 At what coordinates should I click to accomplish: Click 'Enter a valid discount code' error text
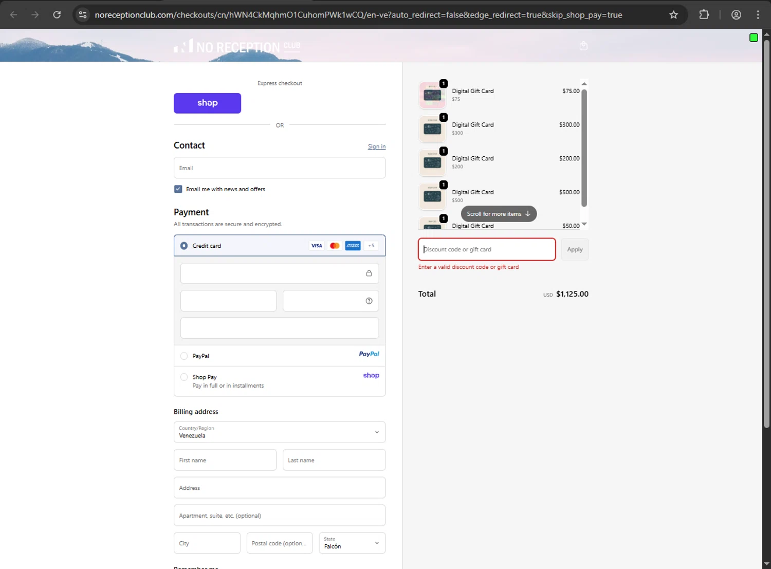pos(468,267)
